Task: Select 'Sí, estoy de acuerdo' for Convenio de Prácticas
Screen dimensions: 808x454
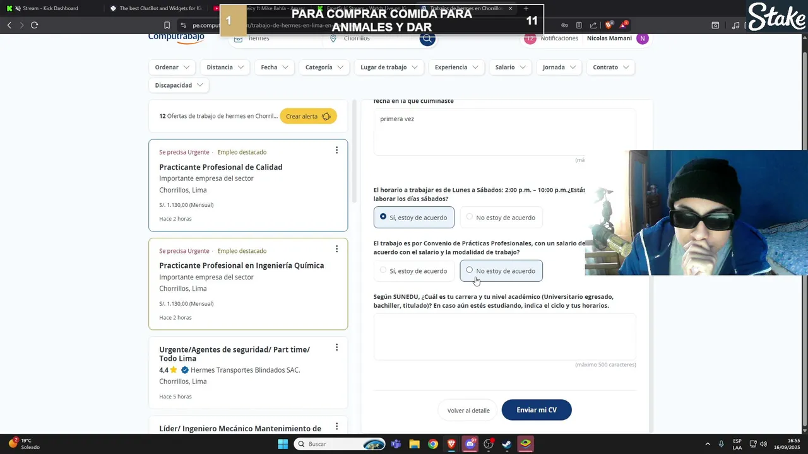Action: [x=414, y=271]
